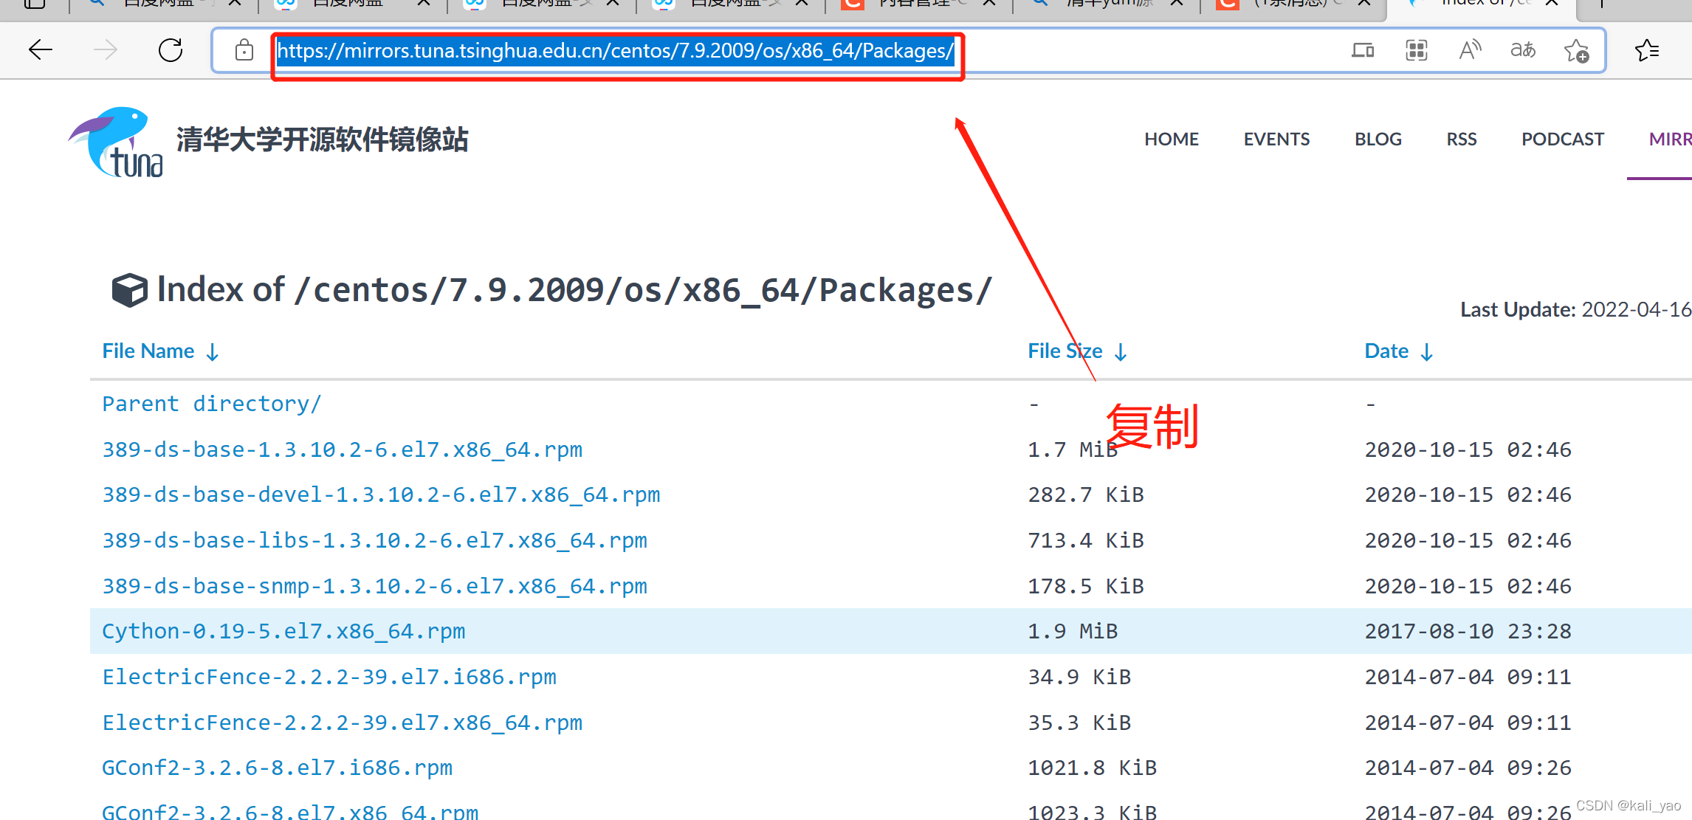This screenshot has width=1692, height=820.
Task: Open Parent directory link
Action: (x=211, y=404)
